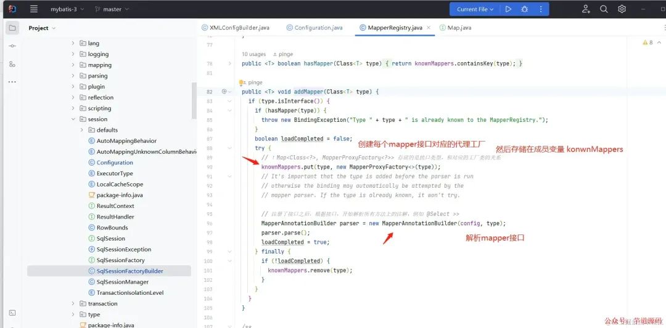Switch to Map.java tab
Viewport: 666px width, 328px height.
pyautogui.click(x=455, y=28)
